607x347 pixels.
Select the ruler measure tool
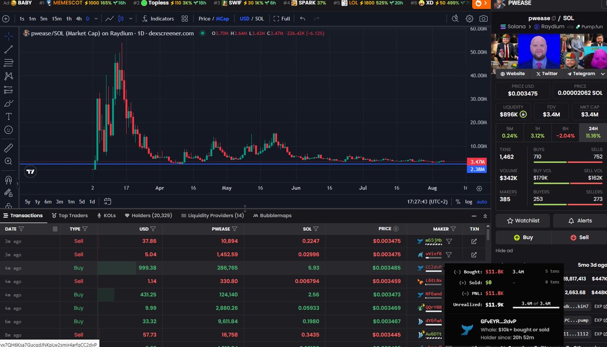[9, 148]
